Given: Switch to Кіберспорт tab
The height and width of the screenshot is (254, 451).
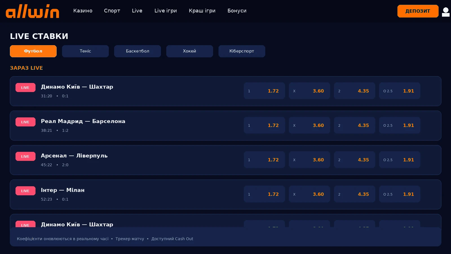Looking at the screenshot, I should click(242, 51).
